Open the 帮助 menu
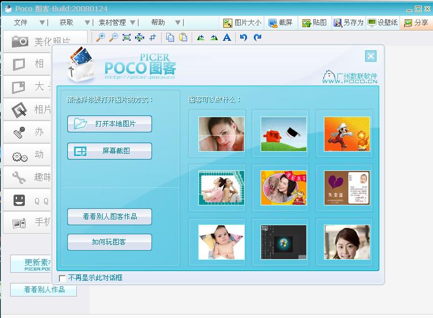The width and height of the screenshot is (433, 318). tap(158, 23)
